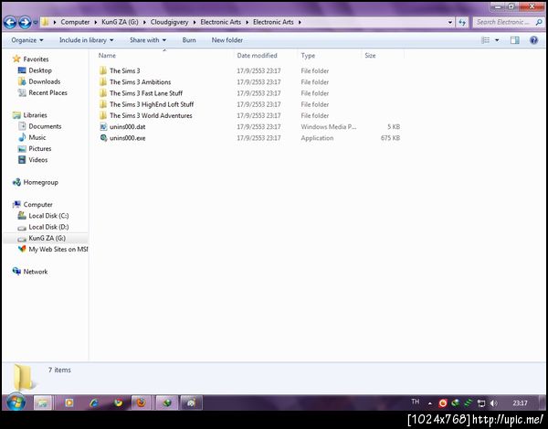The image size is (548, 429).
Task: Select The Sims 3 World Adventures
Action: (151, 115)
